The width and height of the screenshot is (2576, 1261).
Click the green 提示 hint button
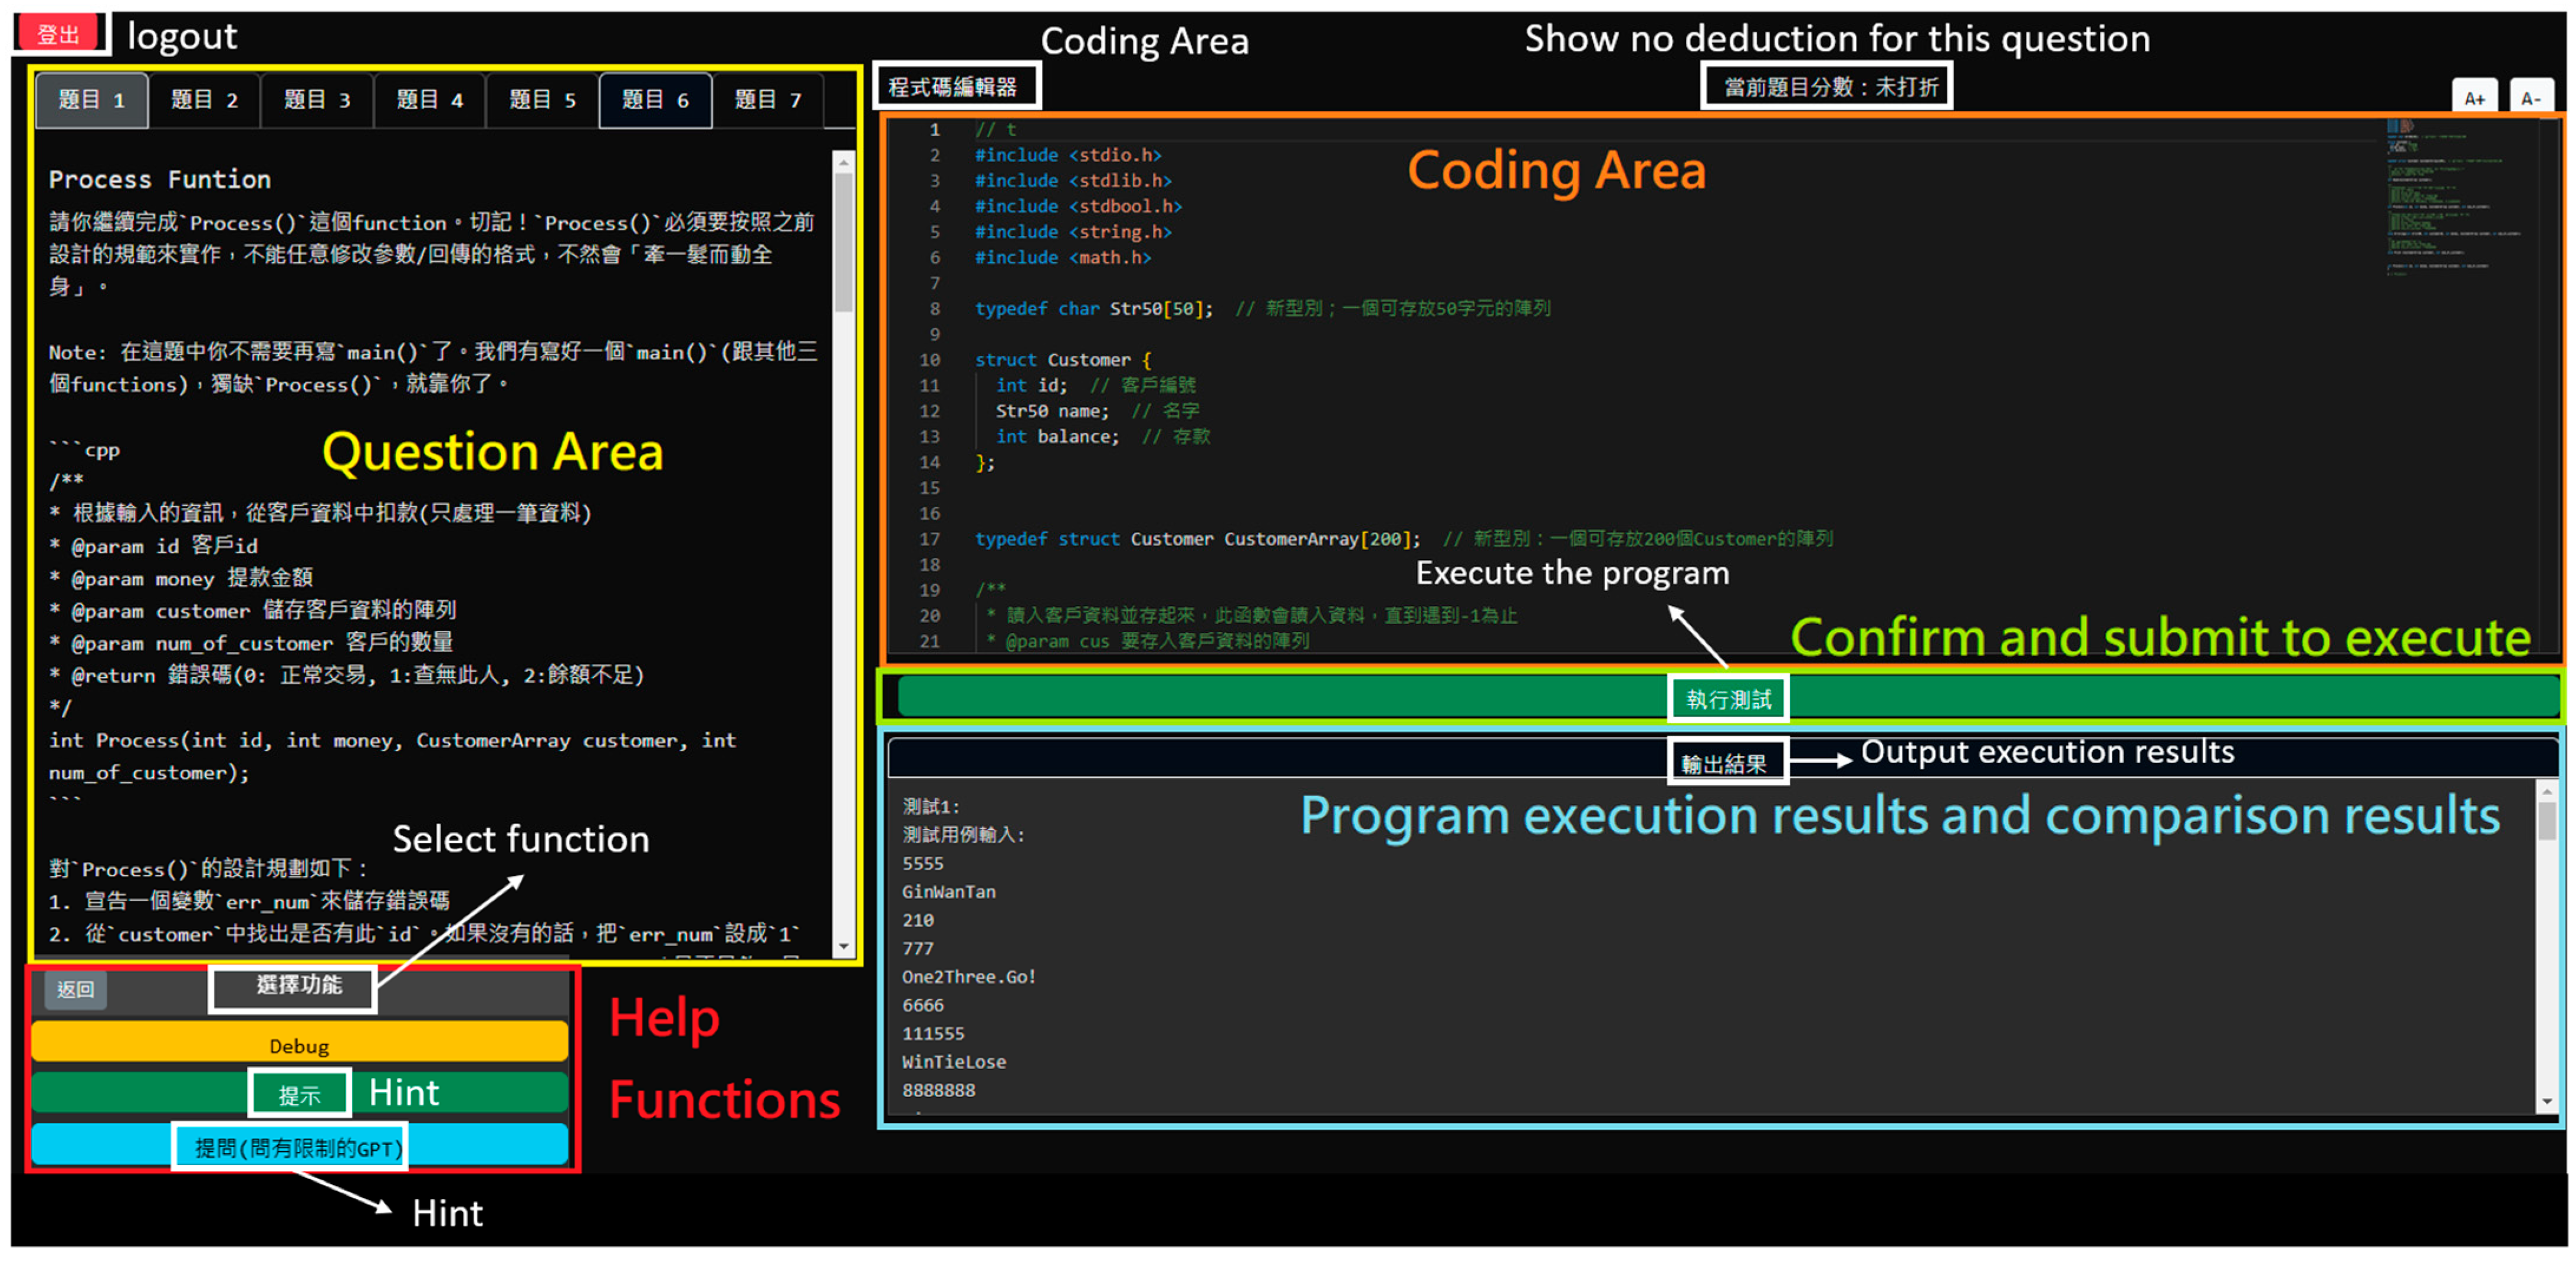300,1093
